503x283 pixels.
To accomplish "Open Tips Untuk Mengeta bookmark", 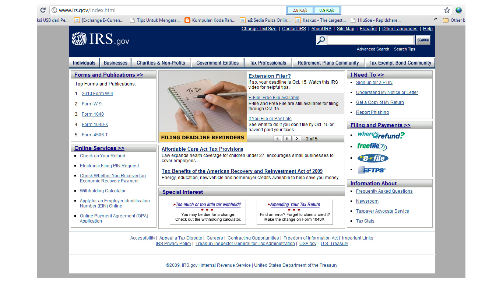I will [155, 20].
